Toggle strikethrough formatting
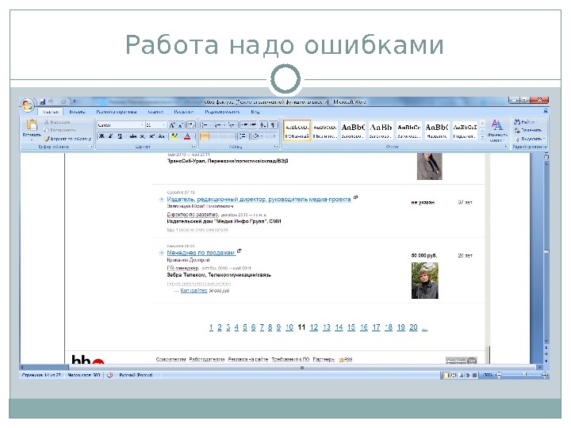Viewport: 571px width, 428px height. [133, 136]
